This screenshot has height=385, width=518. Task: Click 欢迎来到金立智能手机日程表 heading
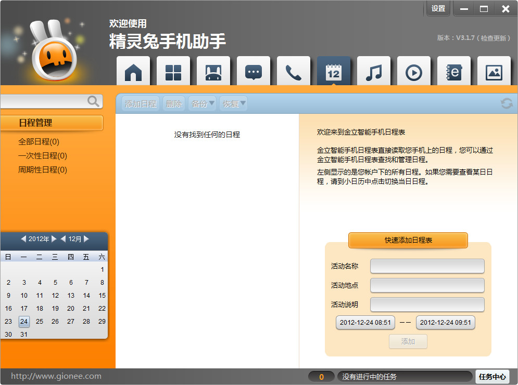coord(361,132)
